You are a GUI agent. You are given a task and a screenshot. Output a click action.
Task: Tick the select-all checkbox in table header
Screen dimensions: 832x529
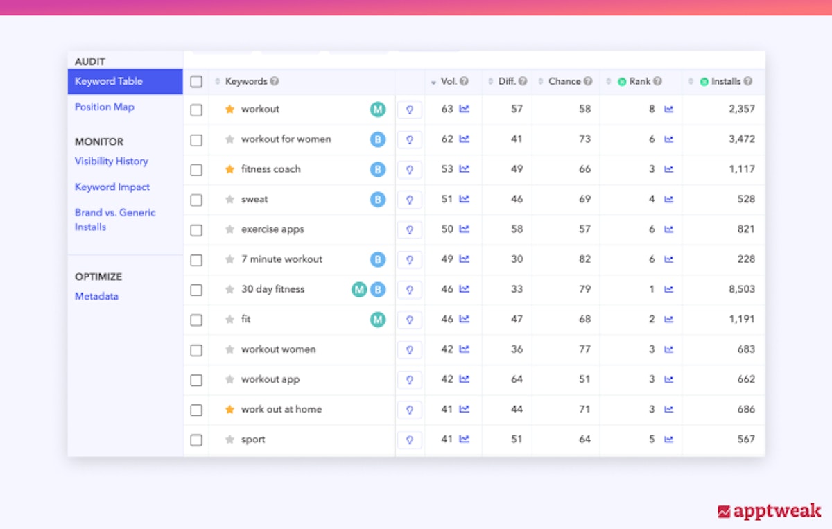pyautogui.click(x=196, y=82)
